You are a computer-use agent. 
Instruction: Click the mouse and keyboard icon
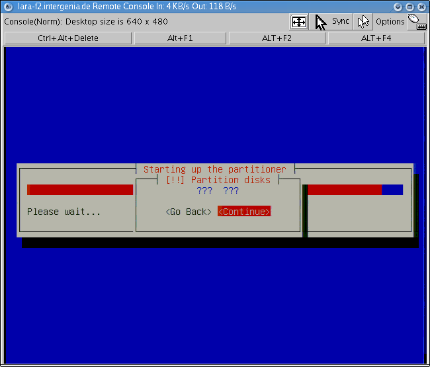(417, 22)
